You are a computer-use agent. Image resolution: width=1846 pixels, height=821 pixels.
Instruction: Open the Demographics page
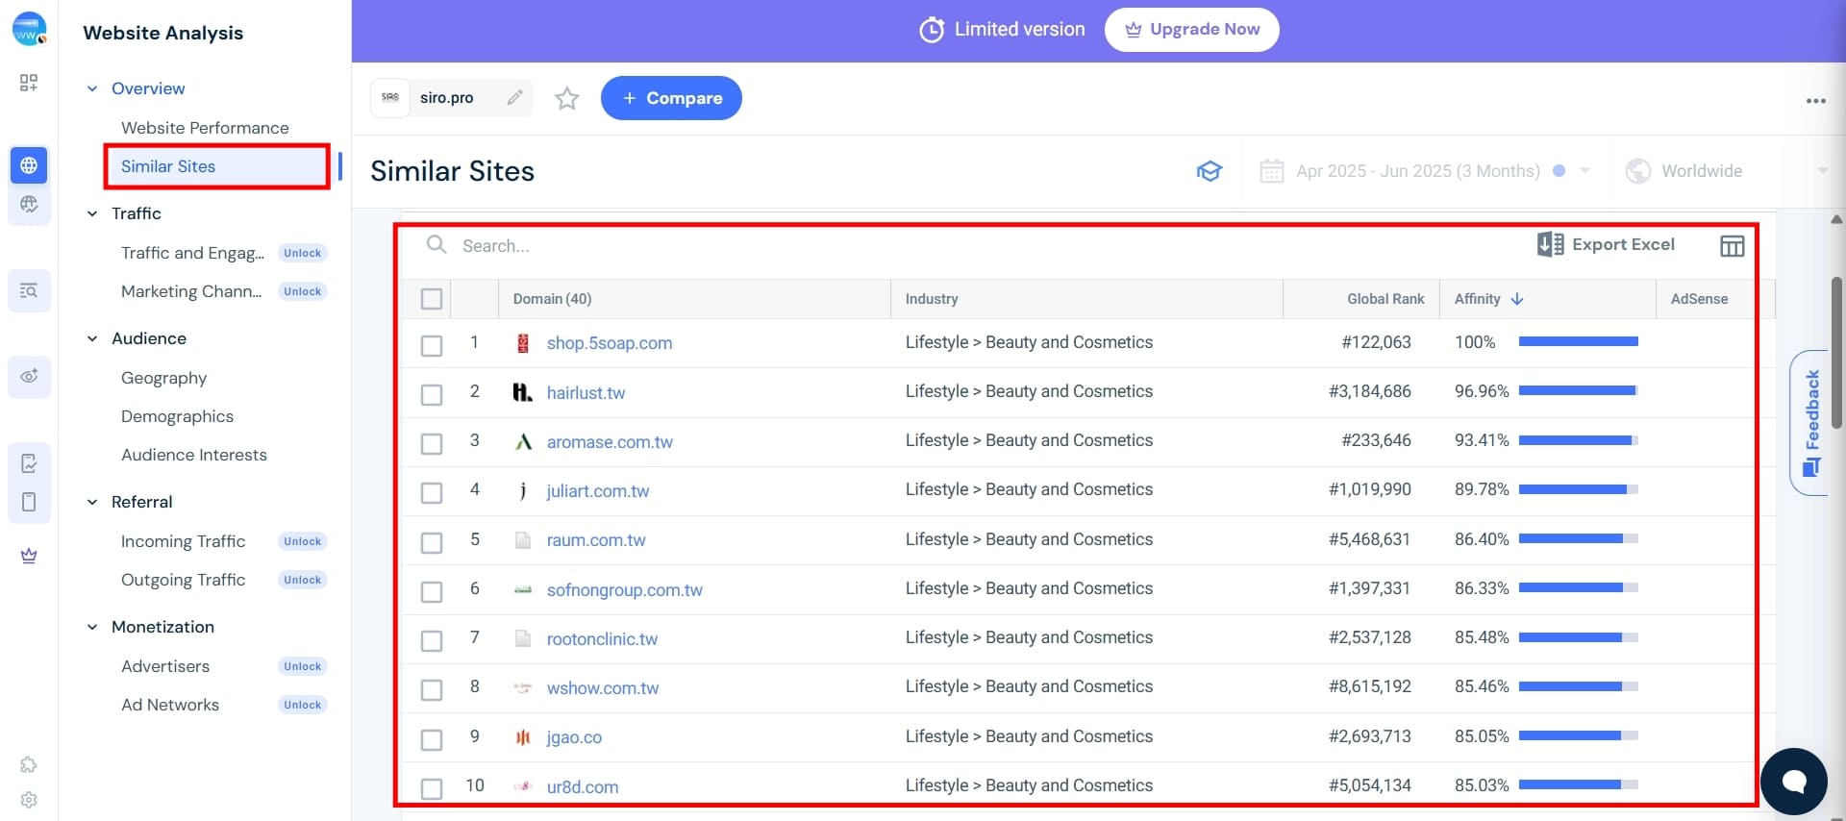177,416
